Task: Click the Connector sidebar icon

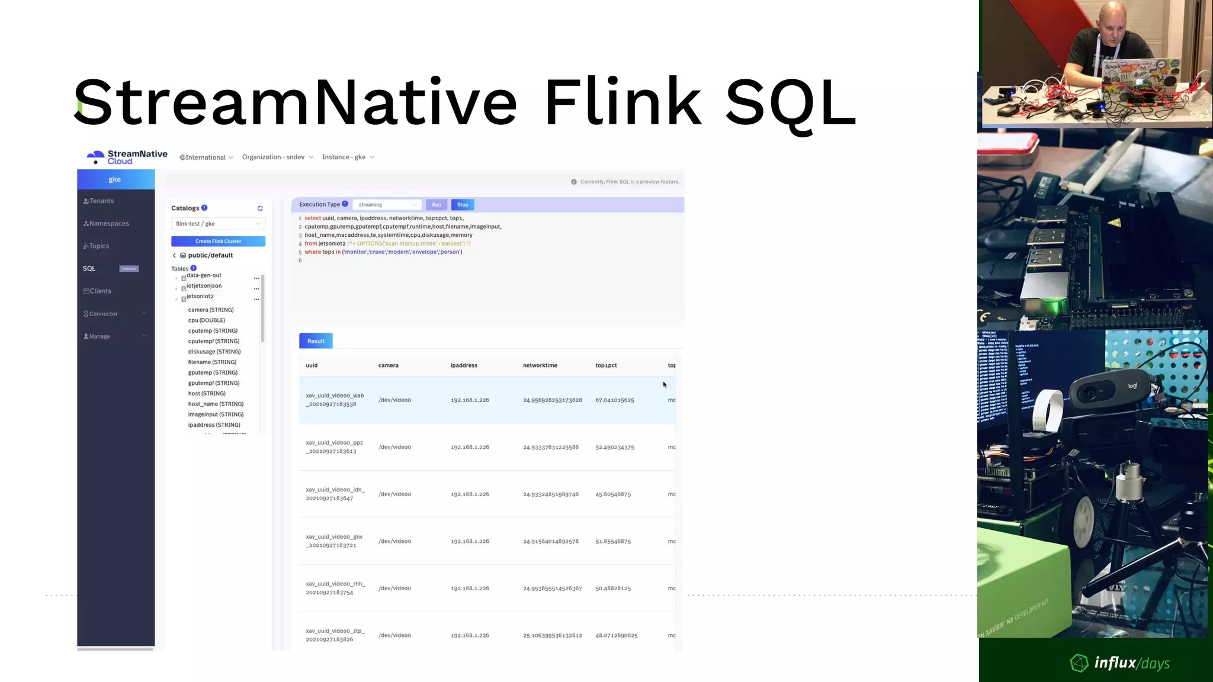Action: click(x=86, y=314)
